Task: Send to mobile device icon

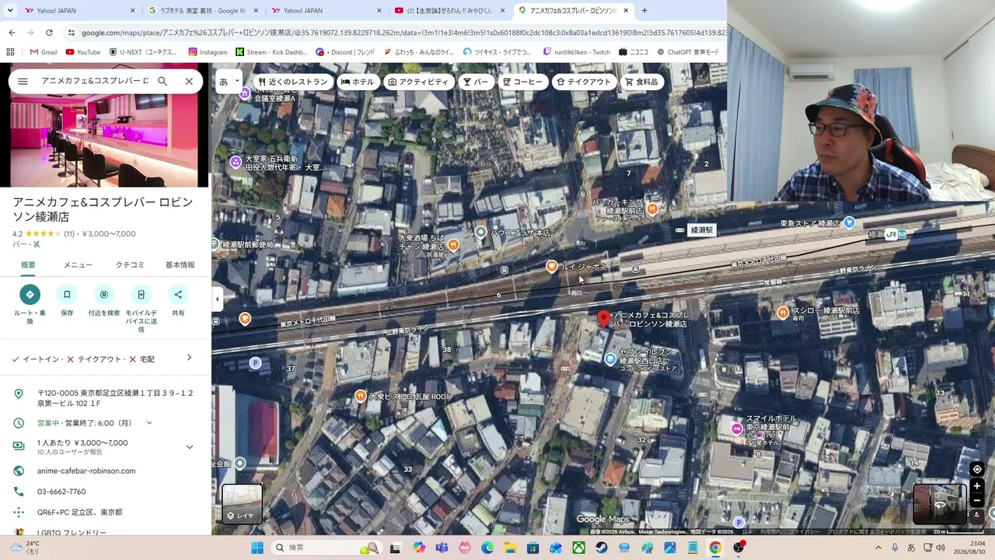Action: point(141,295)
